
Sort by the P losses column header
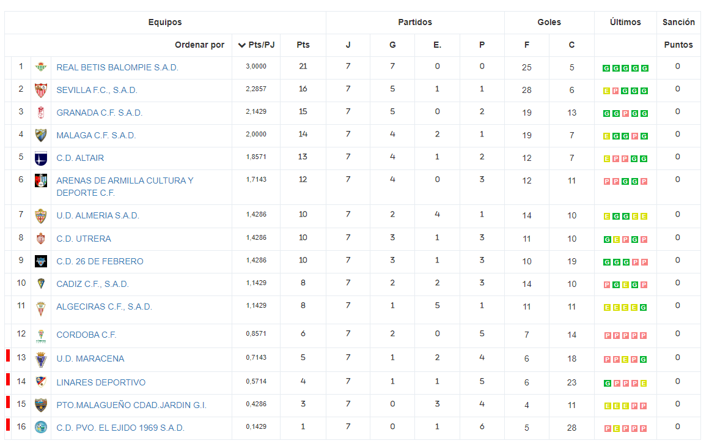(482, 45)
